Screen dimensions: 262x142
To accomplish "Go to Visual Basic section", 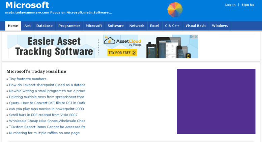I will pos(196,26).
